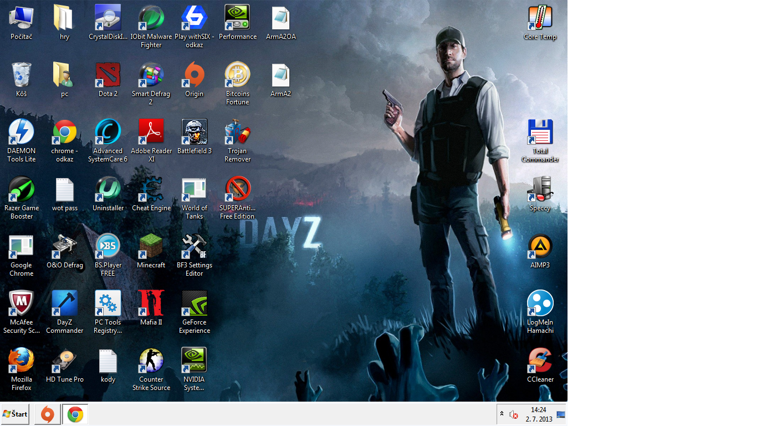Click the DAEMON Tools Lite shortcut
777x426 pixels.
[21, 141]
